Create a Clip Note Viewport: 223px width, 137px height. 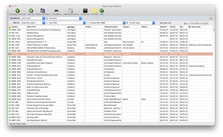click(x=94, y=11)
